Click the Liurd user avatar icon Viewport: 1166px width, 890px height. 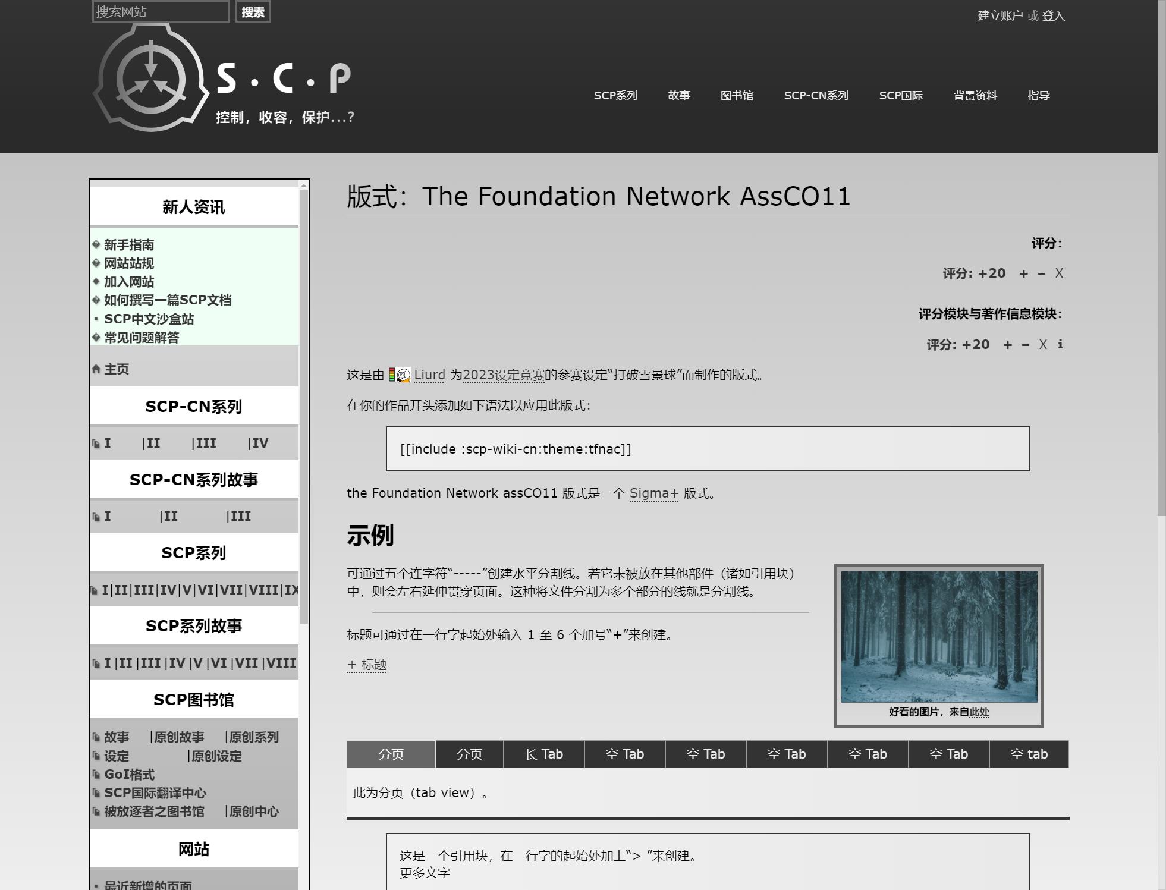(x=403, y=375)
